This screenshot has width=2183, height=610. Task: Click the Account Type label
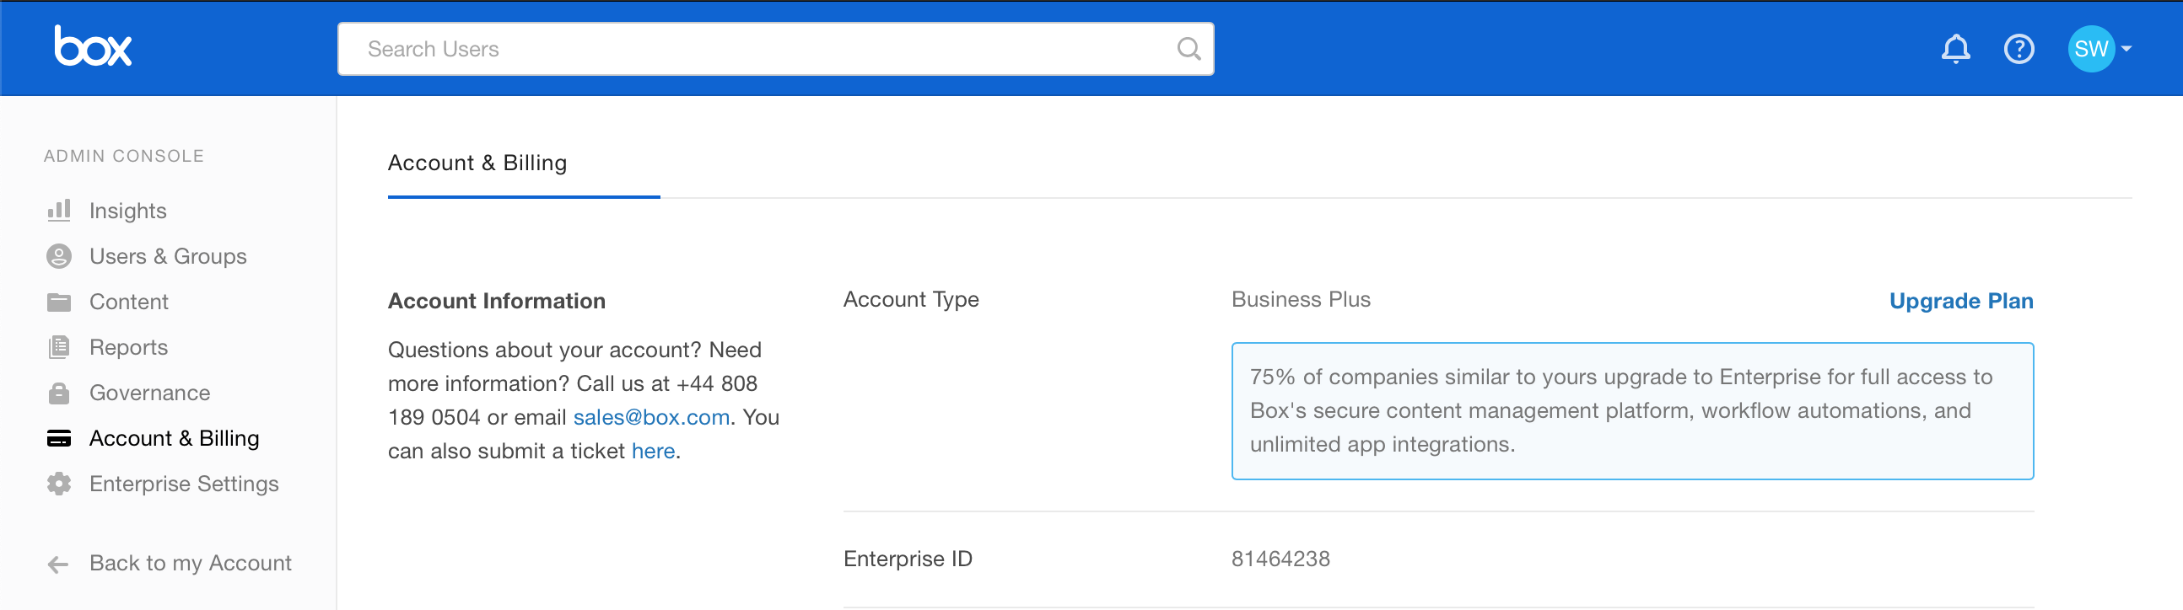(x=911, y=299)
